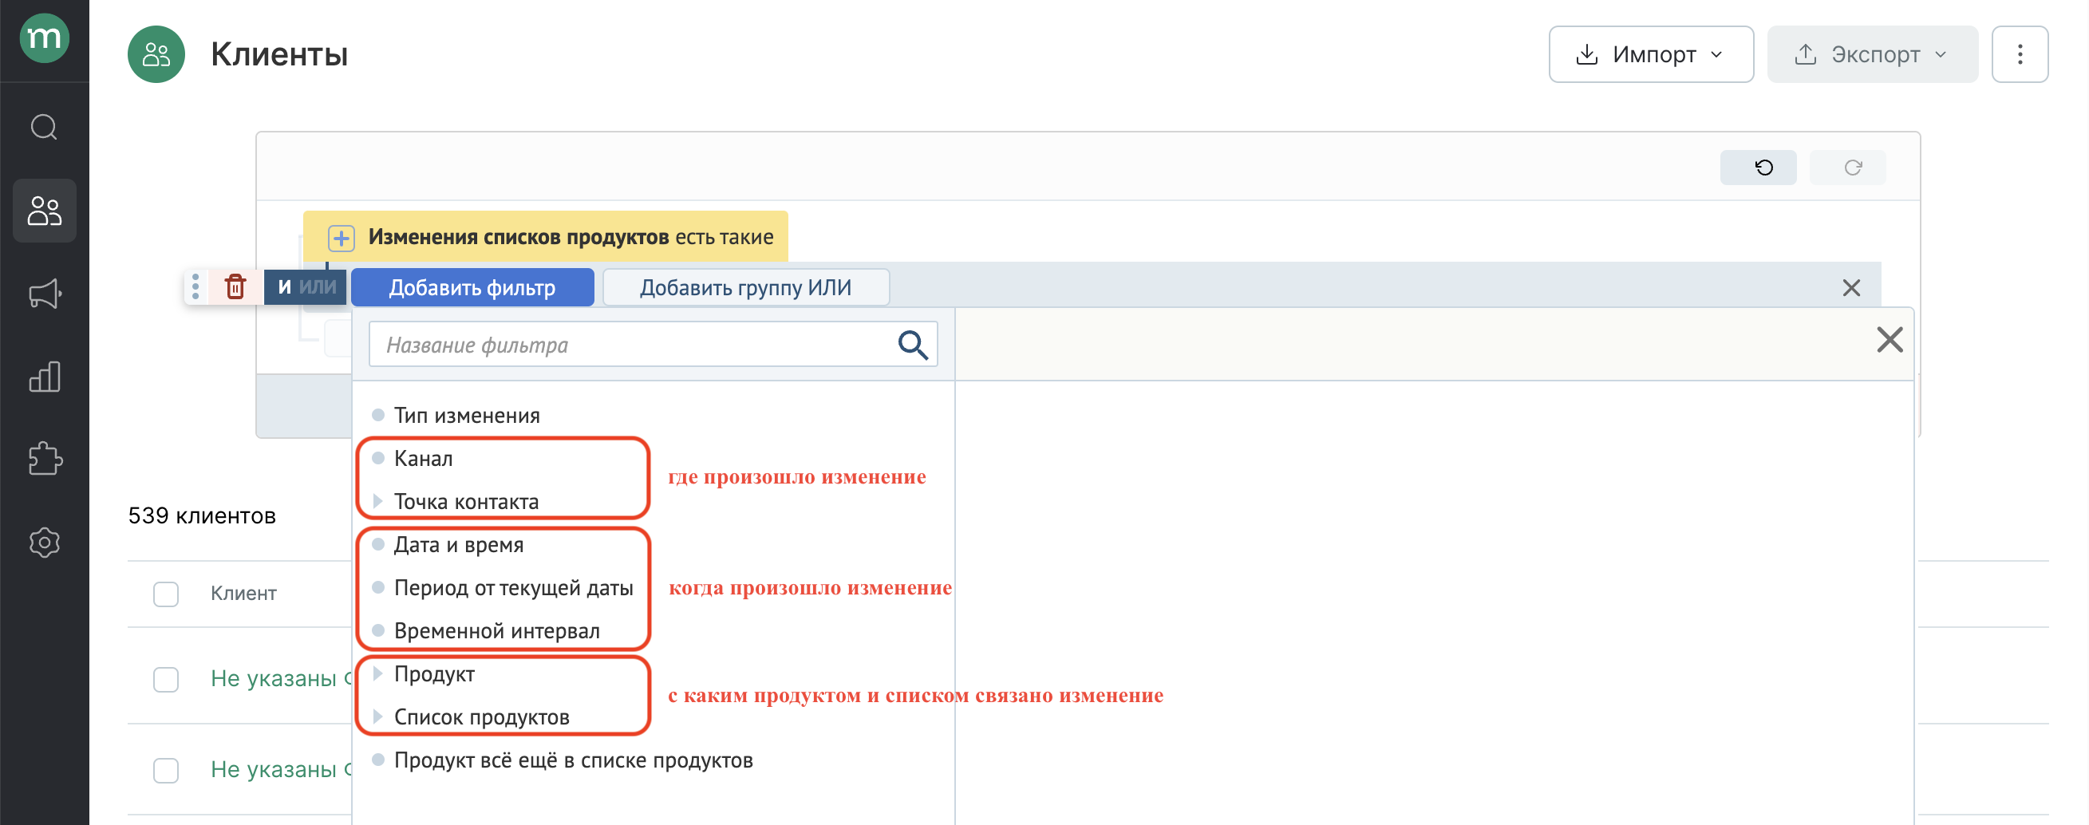Close the filter row with small X
This screenshot has height=825, width=2089.
(x=1850, y=288)
